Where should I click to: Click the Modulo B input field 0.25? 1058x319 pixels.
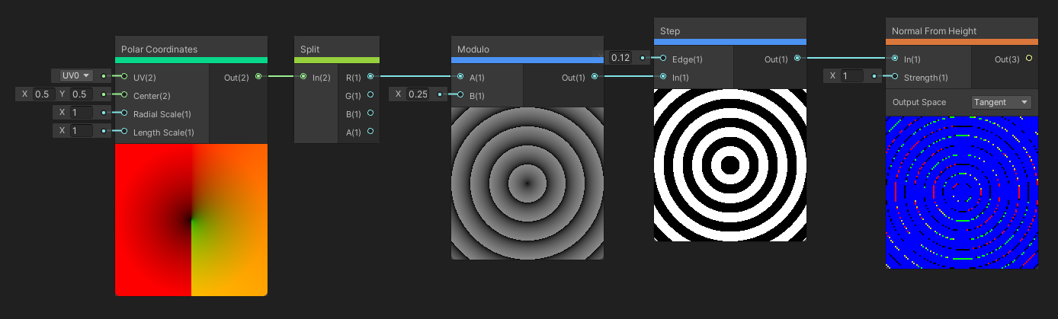click(417, 94)
